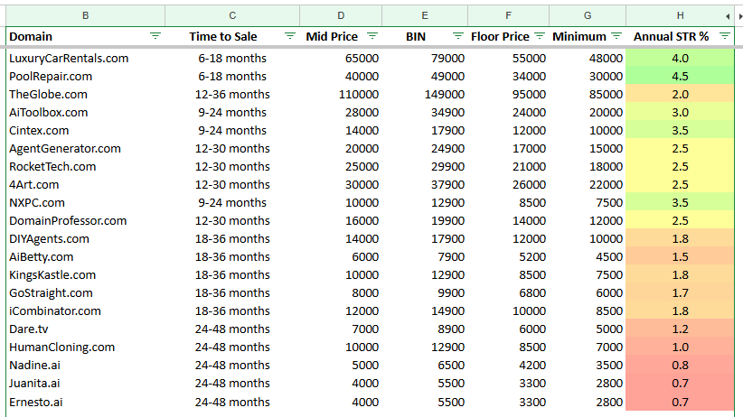Select the Mid Price header cell
The image size is (743, 417).
coord(341,36)
